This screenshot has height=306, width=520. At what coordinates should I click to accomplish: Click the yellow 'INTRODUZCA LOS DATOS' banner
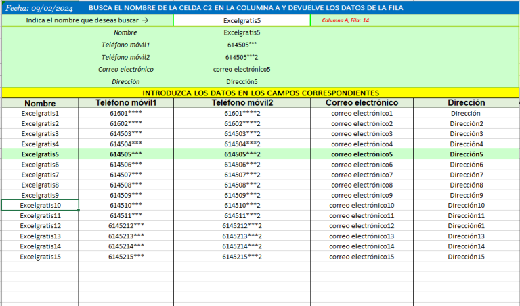point(260,93)
